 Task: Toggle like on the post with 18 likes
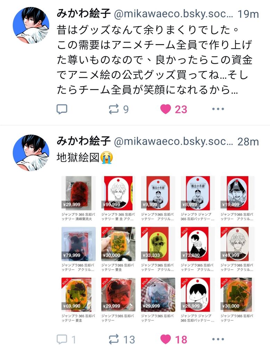click(174, 339)
